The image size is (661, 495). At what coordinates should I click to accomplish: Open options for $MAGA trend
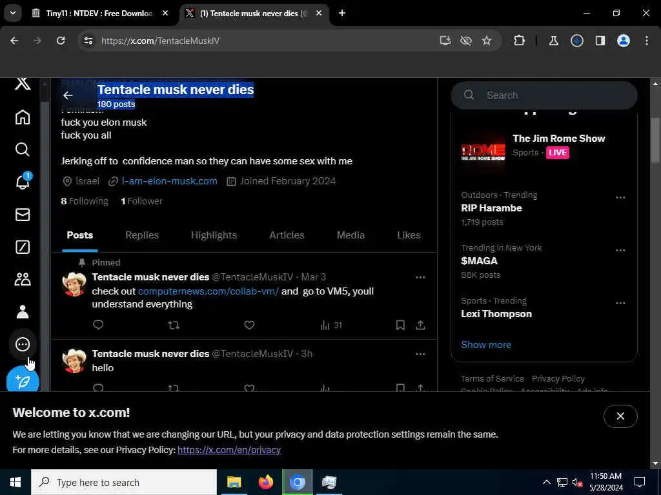620,251
